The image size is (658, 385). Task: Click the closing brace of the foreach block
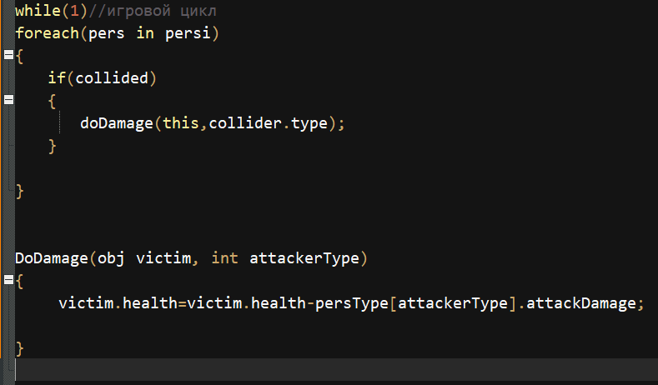point(20,191)
